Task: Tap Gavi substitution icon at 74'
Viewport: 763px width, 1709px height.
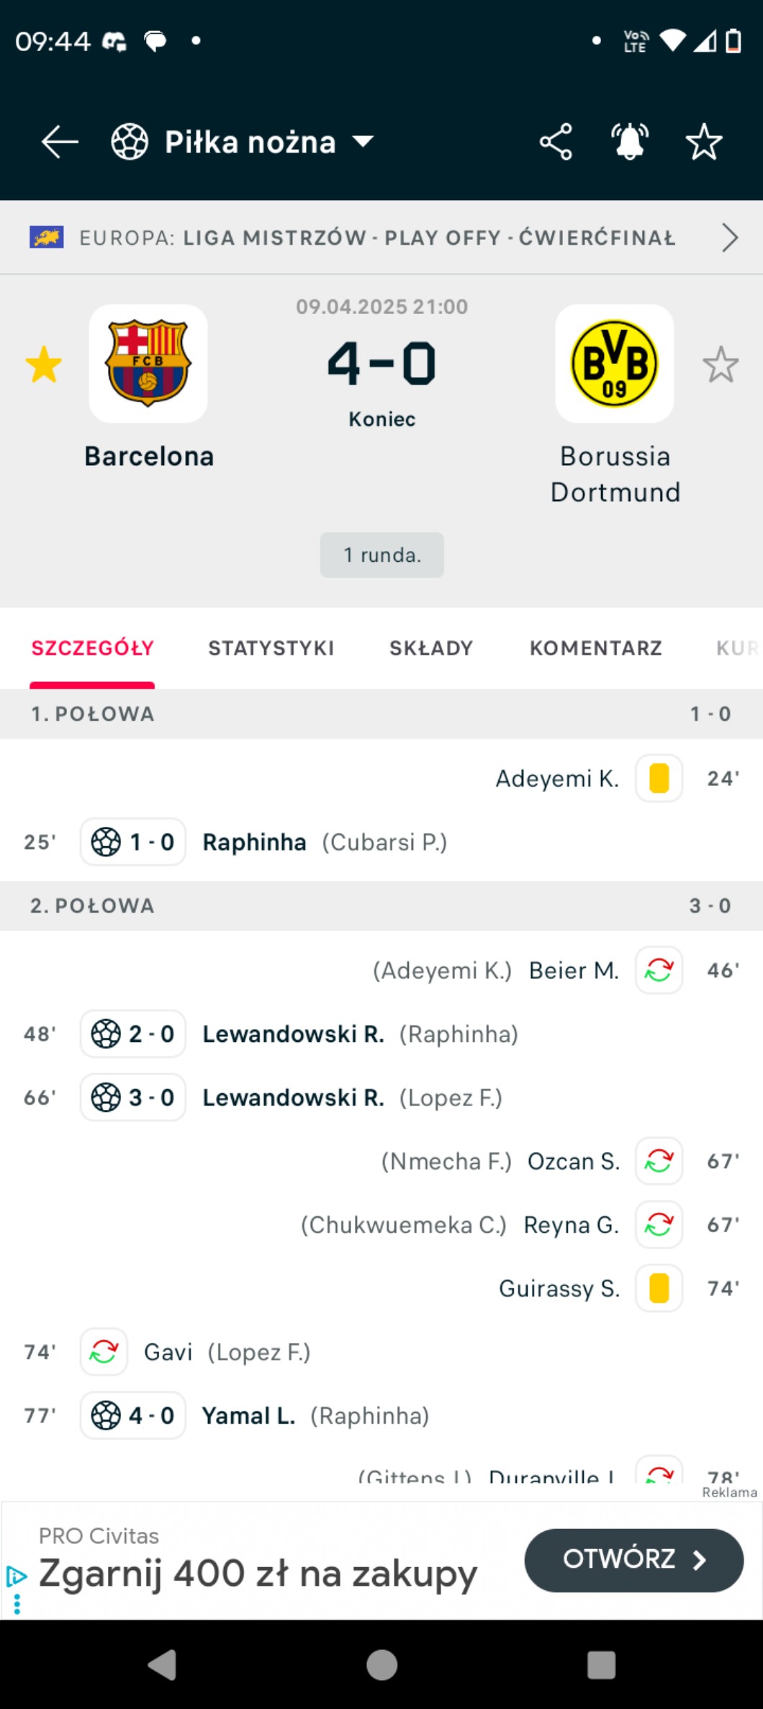Action: click(104, 1352)
